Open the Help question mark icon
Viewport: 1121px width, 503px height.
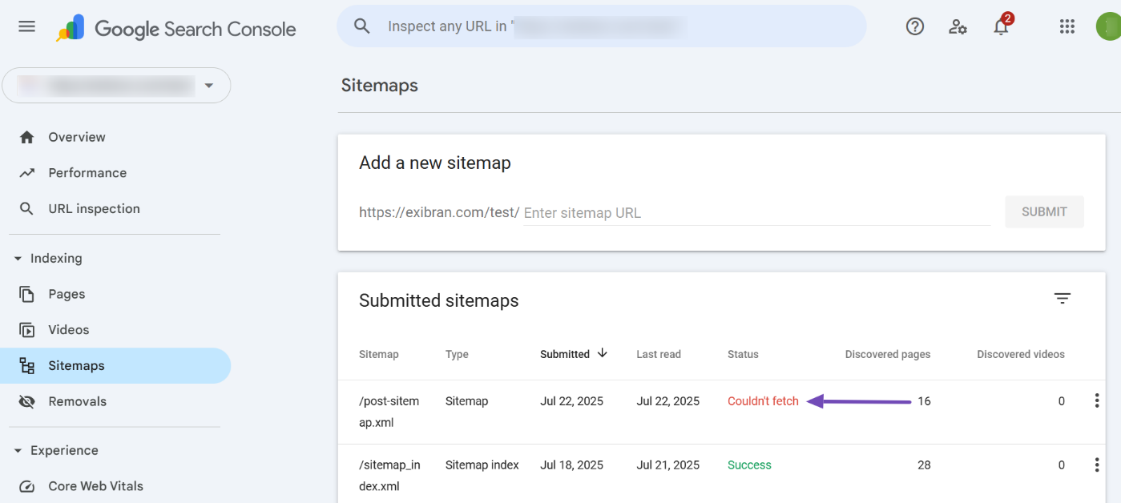tap(915, 26)
